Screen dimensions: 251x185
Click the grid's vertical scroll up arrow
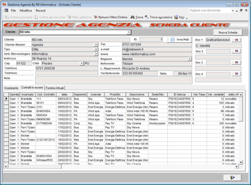point(240,95)
